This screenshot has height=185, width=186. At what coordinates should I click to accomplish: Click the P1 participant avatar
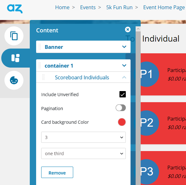tap(146, 74)
